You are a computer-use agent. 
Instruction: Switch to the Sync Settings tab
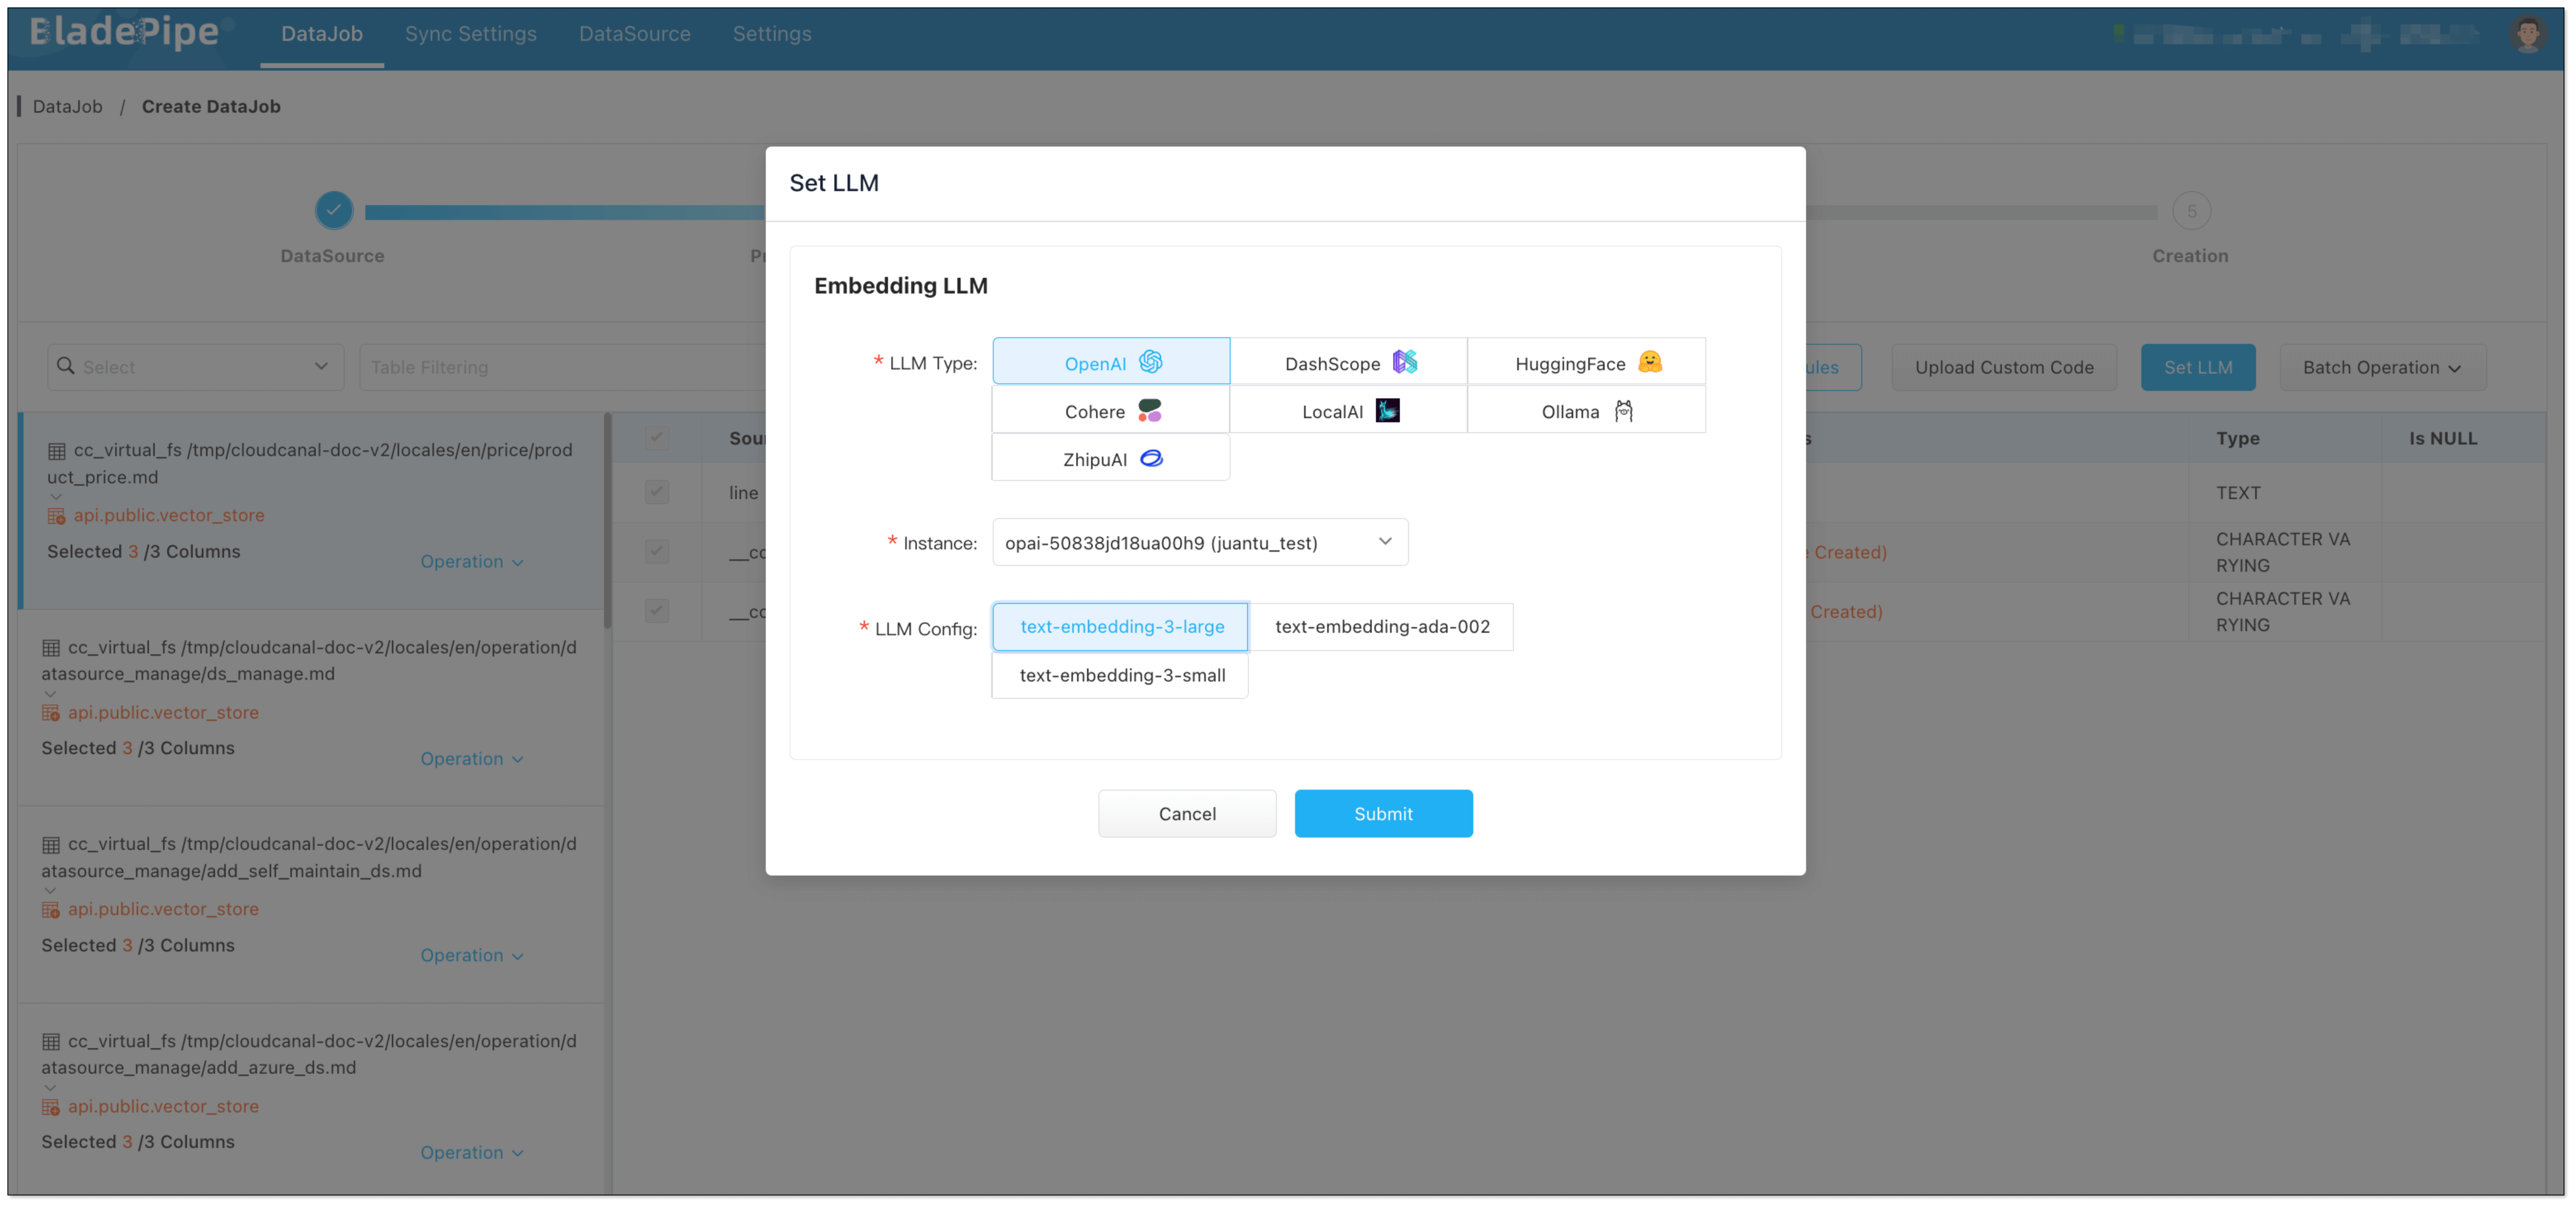[x=470, y=34]
